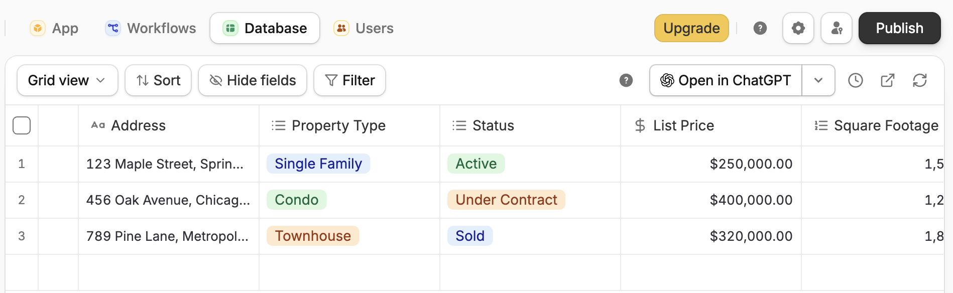Viewport: 953px width, 293px height.
Task: Click the Publish button
Action: pyautogui.click(x=899, y=28)
